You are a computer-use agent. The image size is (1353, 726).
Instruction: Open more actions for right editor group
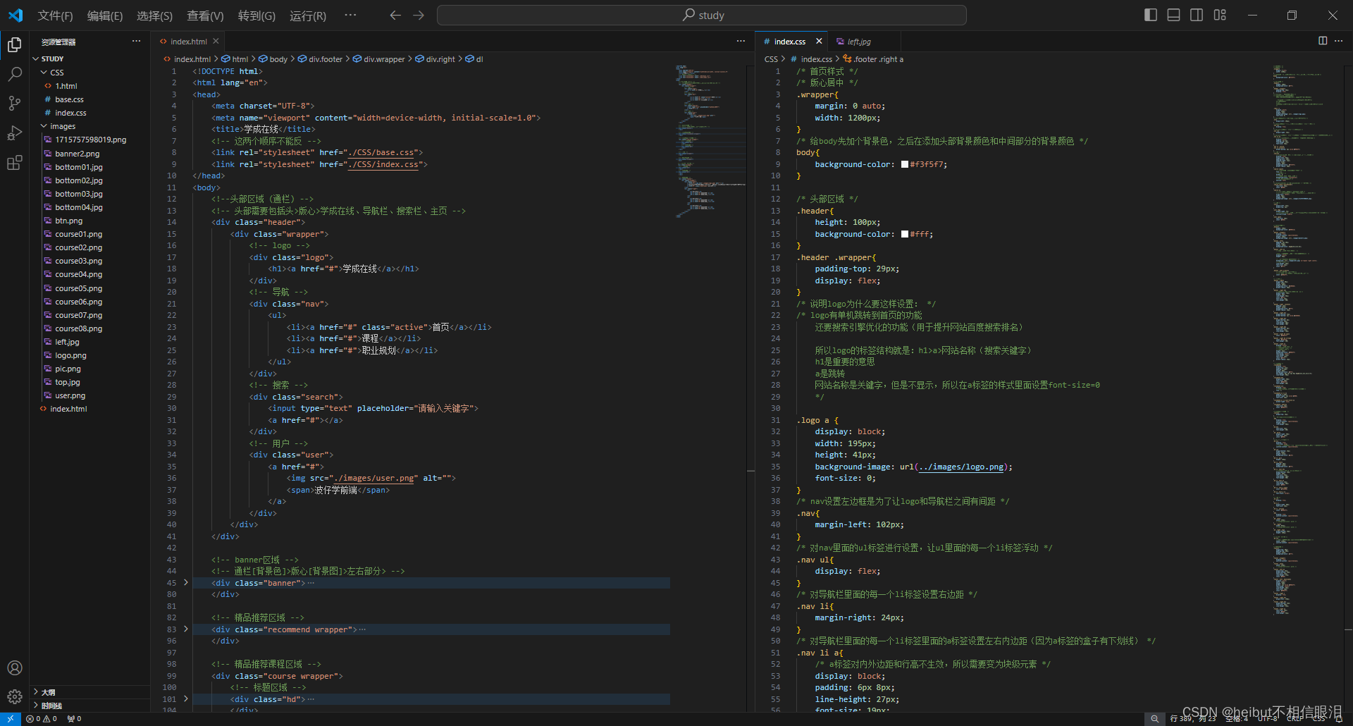[1338, 41]
